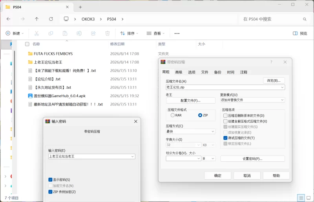This screenshot has height=202, width=314.
Task: Click OKOK3 in the address breadcrumb
Action: click(x=88, y=19)
